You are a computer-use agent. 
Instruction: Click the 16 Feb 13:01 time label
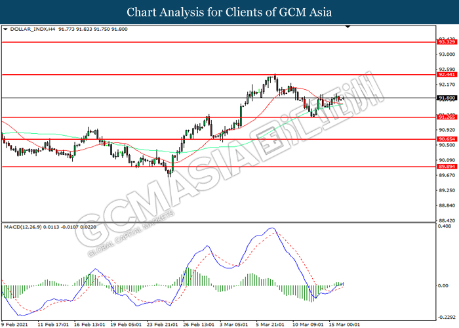coord(89,325)
